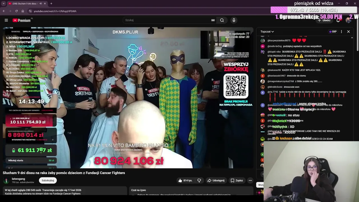This screenshot has height=202, width=359.
Task: Click the Subskrybuj button
Action: [48, 180]
